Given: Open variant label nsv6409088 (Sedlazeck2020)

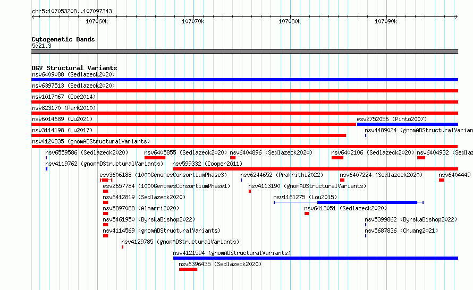Looking at the screenshot, I should tap(73, 74).
